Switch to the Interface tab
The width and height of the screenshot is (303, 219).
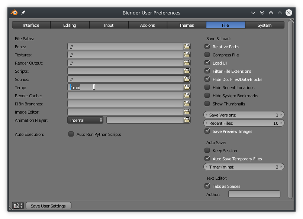pyautogui.click(x=31, y=25)
